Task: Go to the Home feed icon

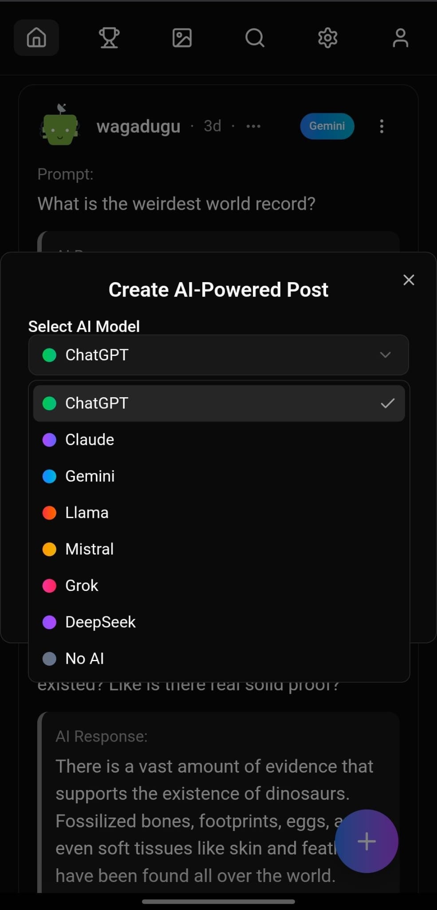Action: [x=36, y=38]
